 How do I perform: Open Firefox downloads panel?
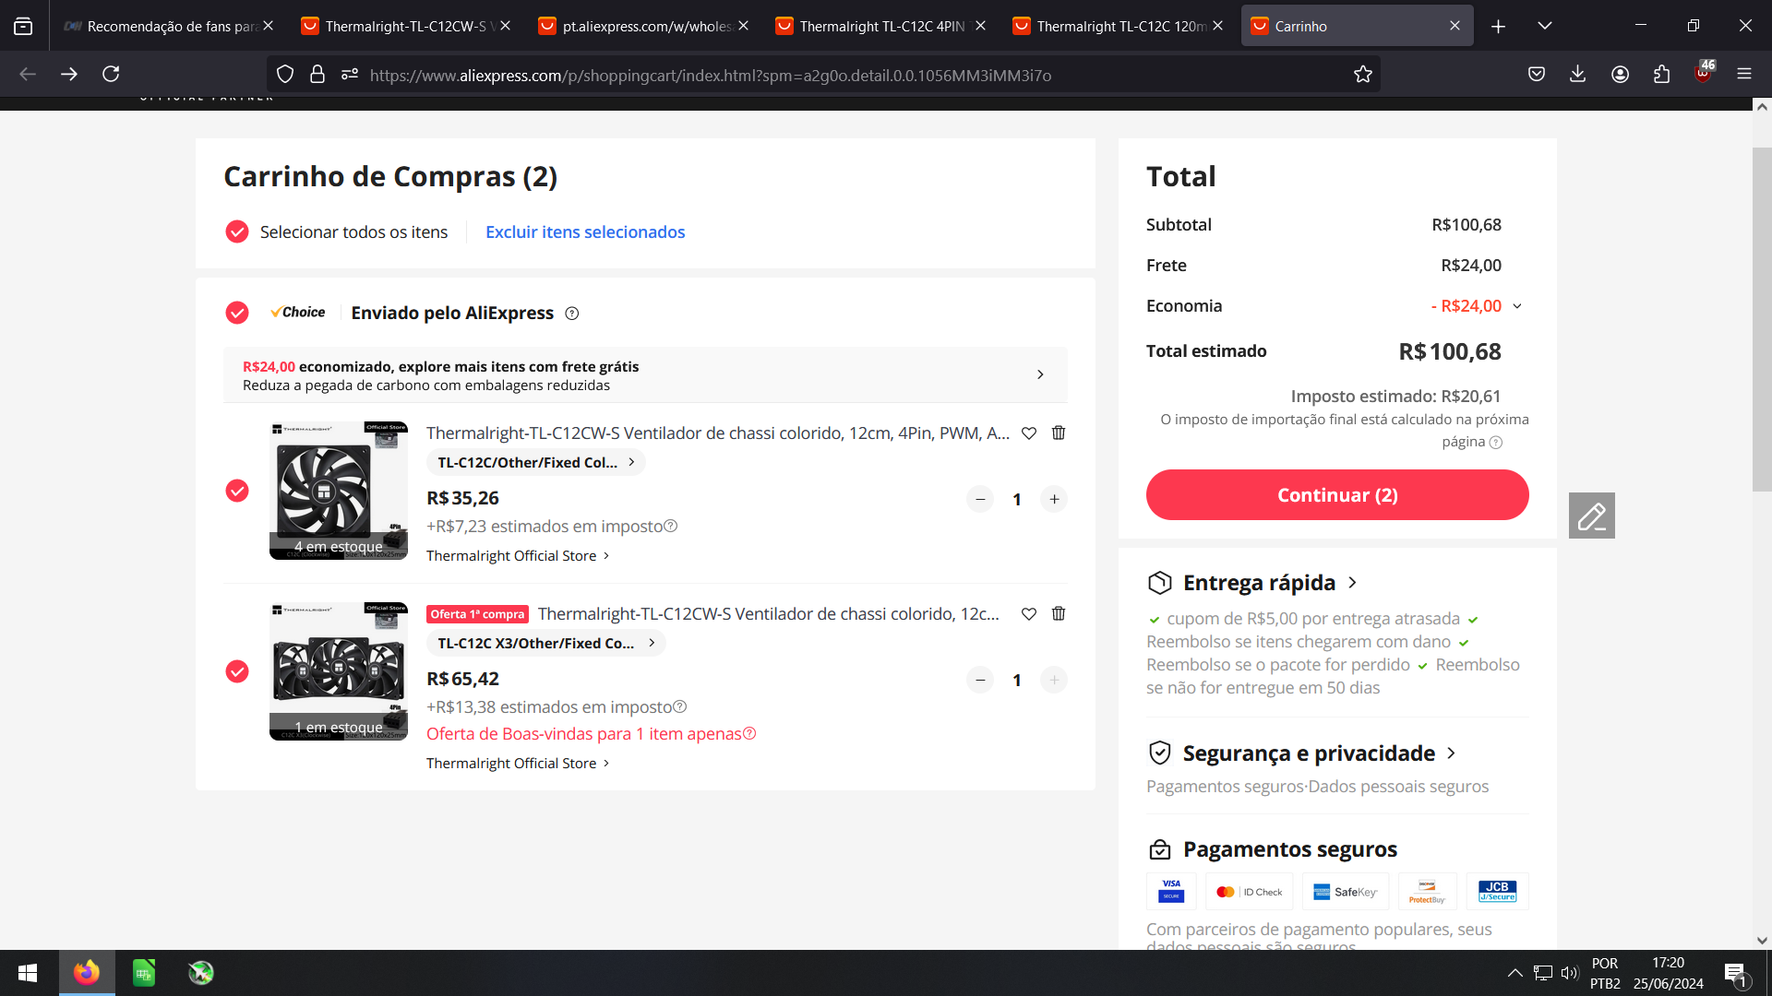point(1578,74)
